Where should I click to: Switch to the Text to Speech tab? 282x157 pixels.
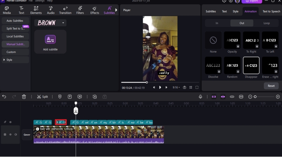(x=271, y=12)
